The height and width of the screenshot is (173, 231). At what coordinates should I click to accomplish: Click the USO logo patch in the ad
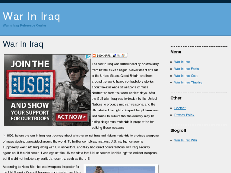click(x=31, y=85)
